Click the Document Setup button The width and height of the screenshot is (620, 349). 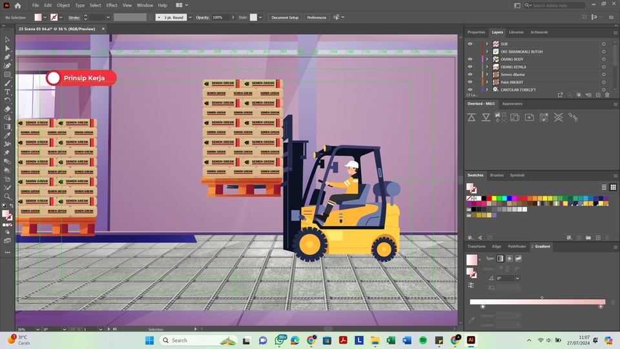point(285,17)
